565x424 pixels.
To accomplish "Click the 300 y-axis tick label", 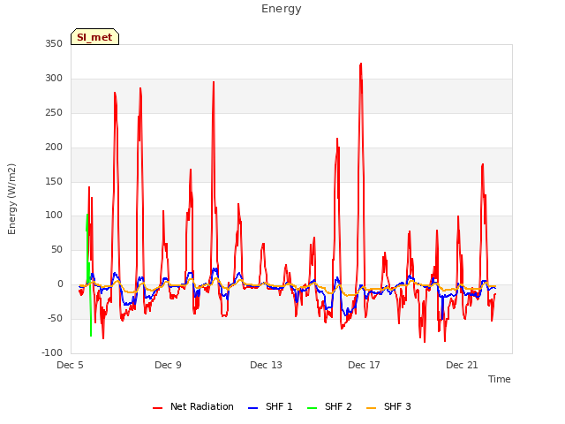I will pos(54,79).
